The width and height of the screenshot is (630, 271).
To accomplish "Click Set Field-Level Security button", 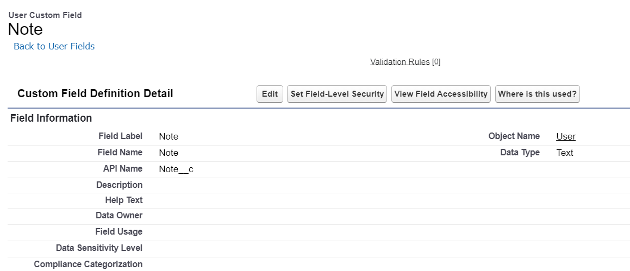I will (x=337, y=94).
